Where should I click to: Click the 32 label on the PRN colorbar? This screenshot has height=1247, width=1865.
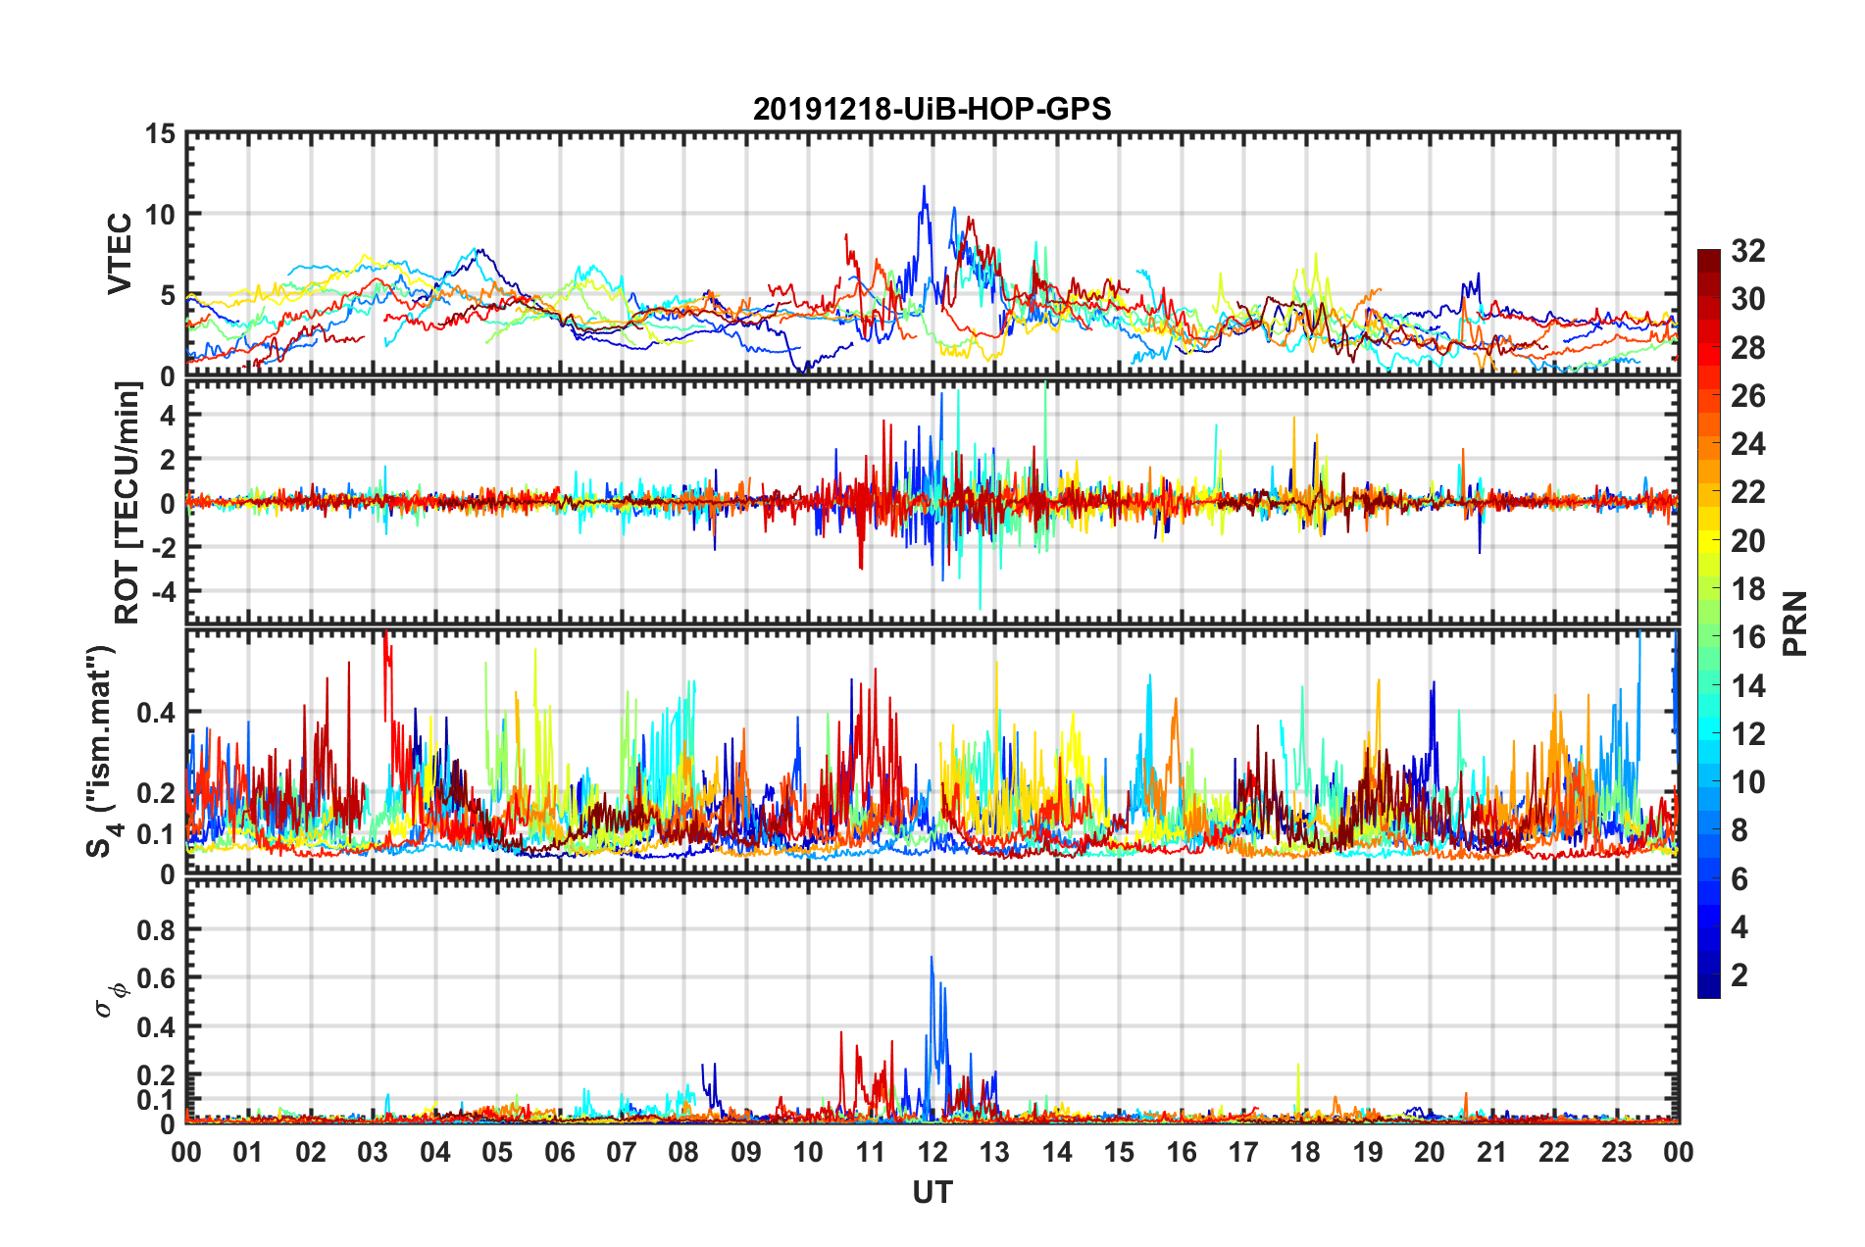(x=1747, y=251)
